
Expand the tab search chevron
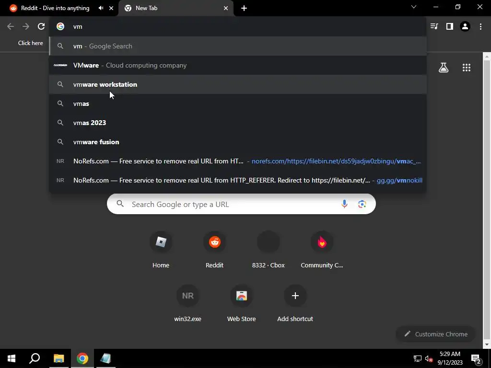pyautogui.click(x=414, y=7)
